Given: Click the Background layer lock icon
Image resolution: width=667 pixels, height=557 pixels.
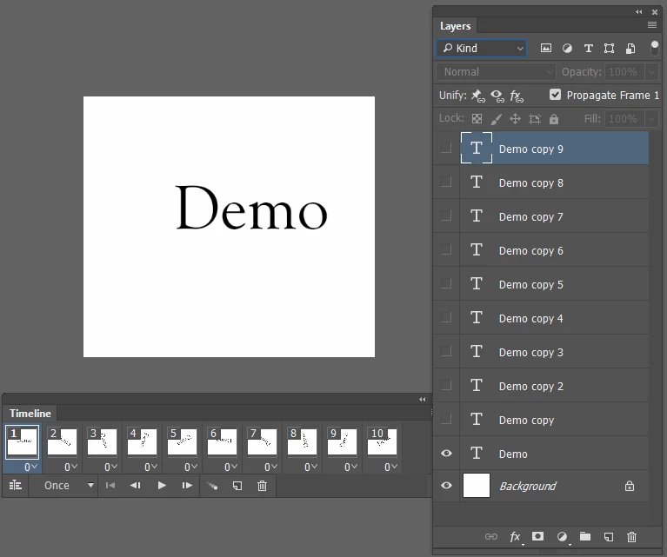Looking at the screenshot, I should [x=630, y=486].
